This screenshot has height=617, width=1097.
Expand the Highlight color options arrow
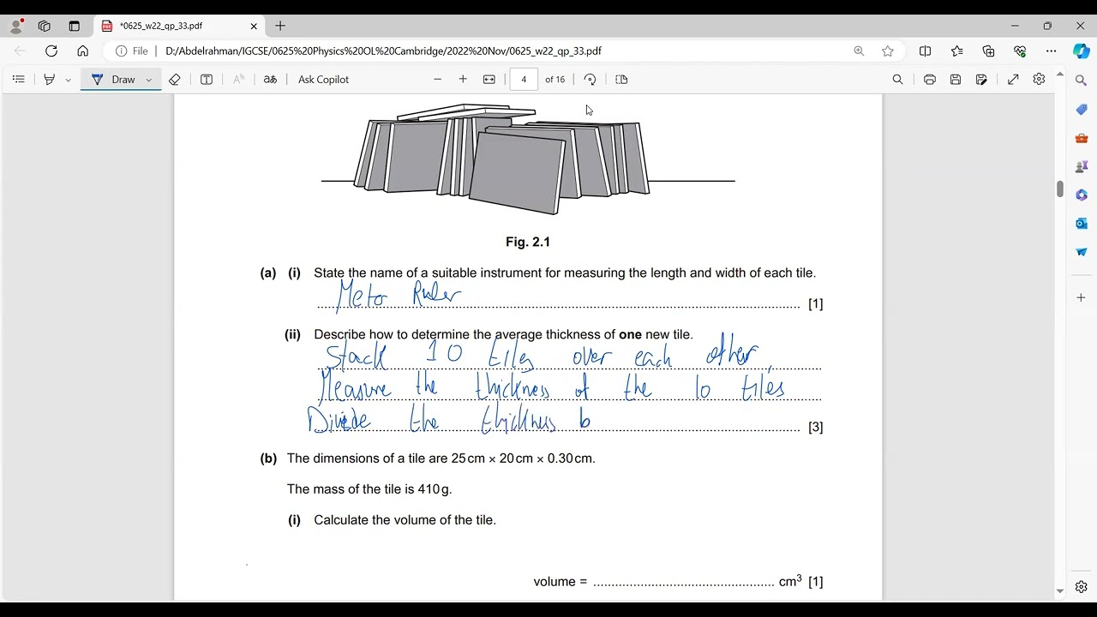click(x=68, y=80)
